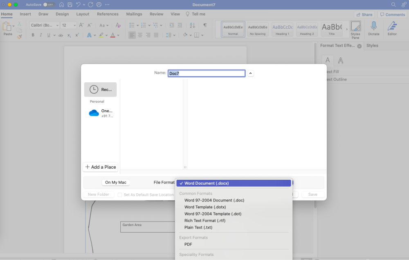This screenshot has height=260, width=409.
Task: Open the font size dropdown
Action: pyautogui.click(x=74, y=25)
